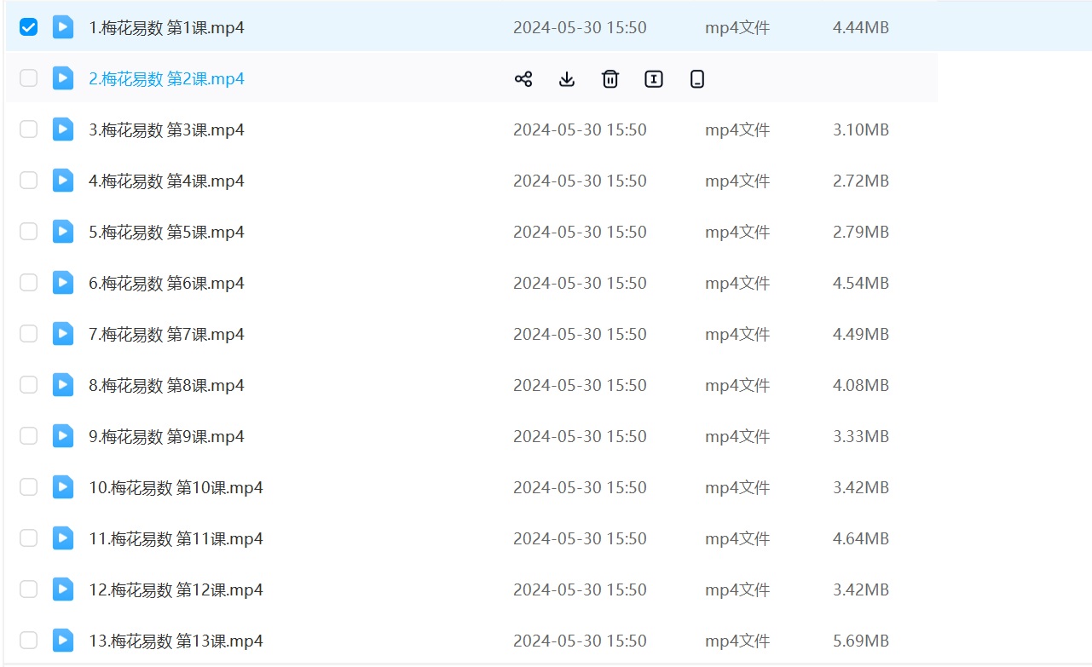
Task: Open the file name 2.梅花易数 第2课.mp4
Action: [x=166, y=79]
